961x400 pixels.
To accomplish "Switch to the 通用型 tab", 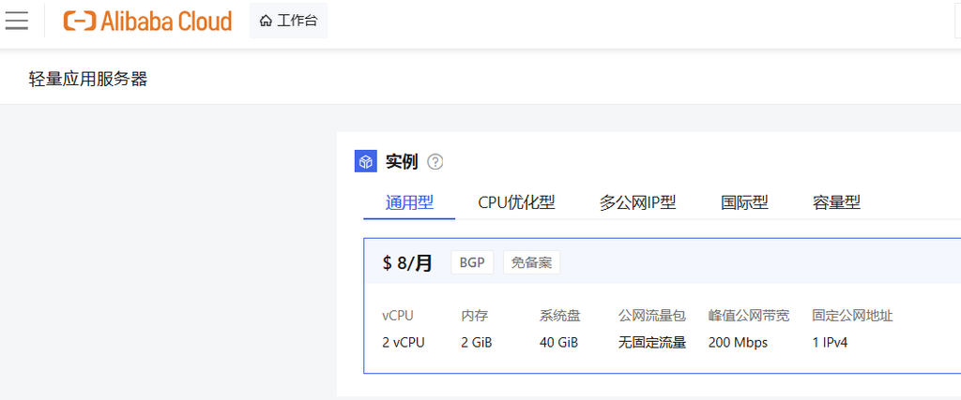I will pyautogui.click(x=409, y=202).
